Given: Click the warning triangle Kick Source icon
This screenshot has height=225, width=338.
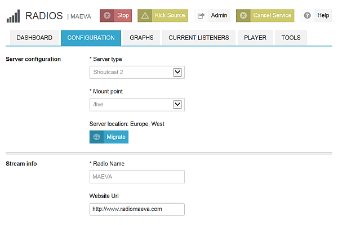Looking at the screenshot, I should [145, 16].
